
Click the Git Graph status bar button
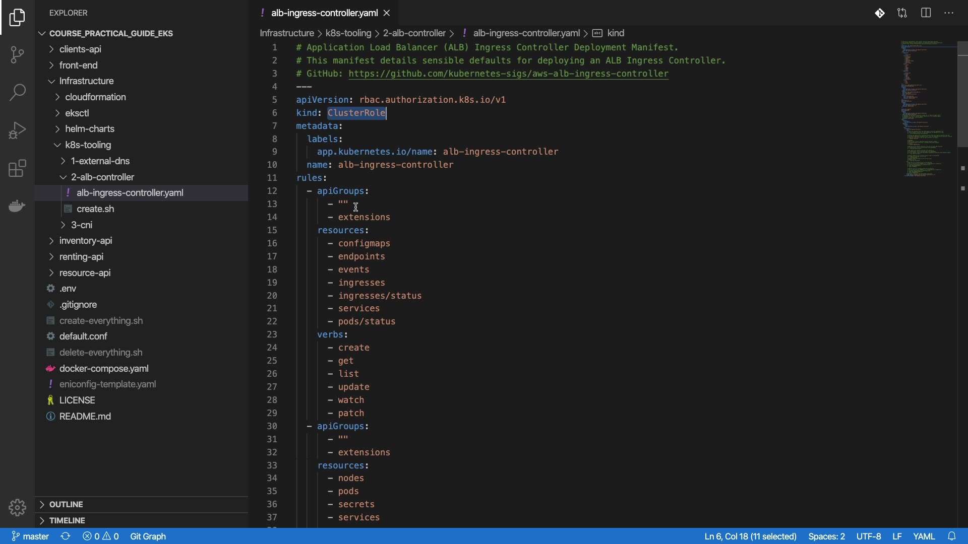[x=148, y=536]
